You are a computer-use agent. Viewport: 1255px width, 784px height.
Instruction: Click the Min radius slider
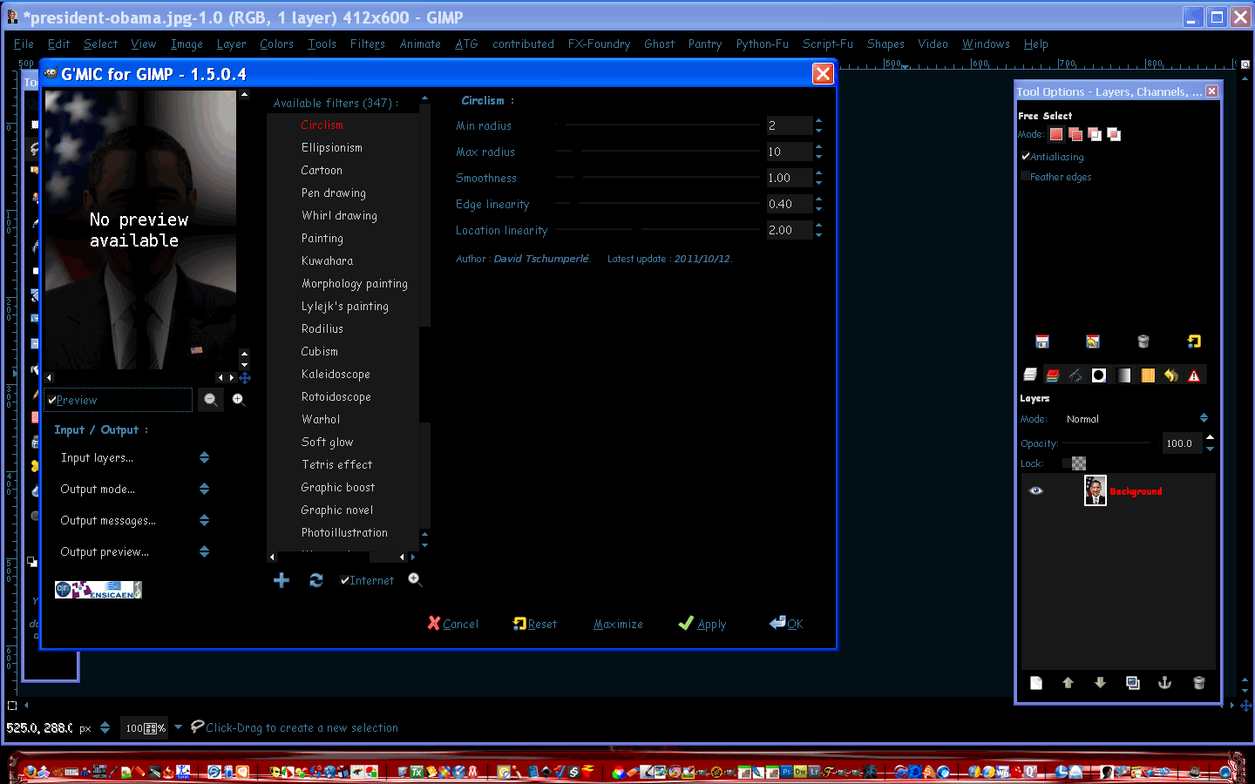(x=658, y=125)
